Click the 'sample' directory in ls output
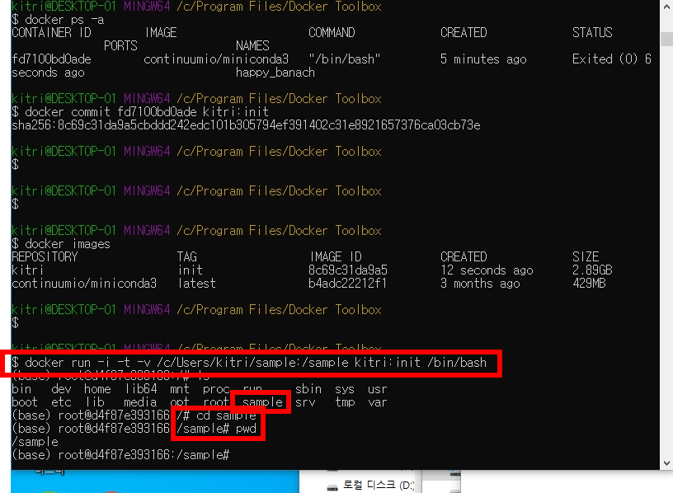The width and height of the screenshot is (673, 493). pos(262,402)
